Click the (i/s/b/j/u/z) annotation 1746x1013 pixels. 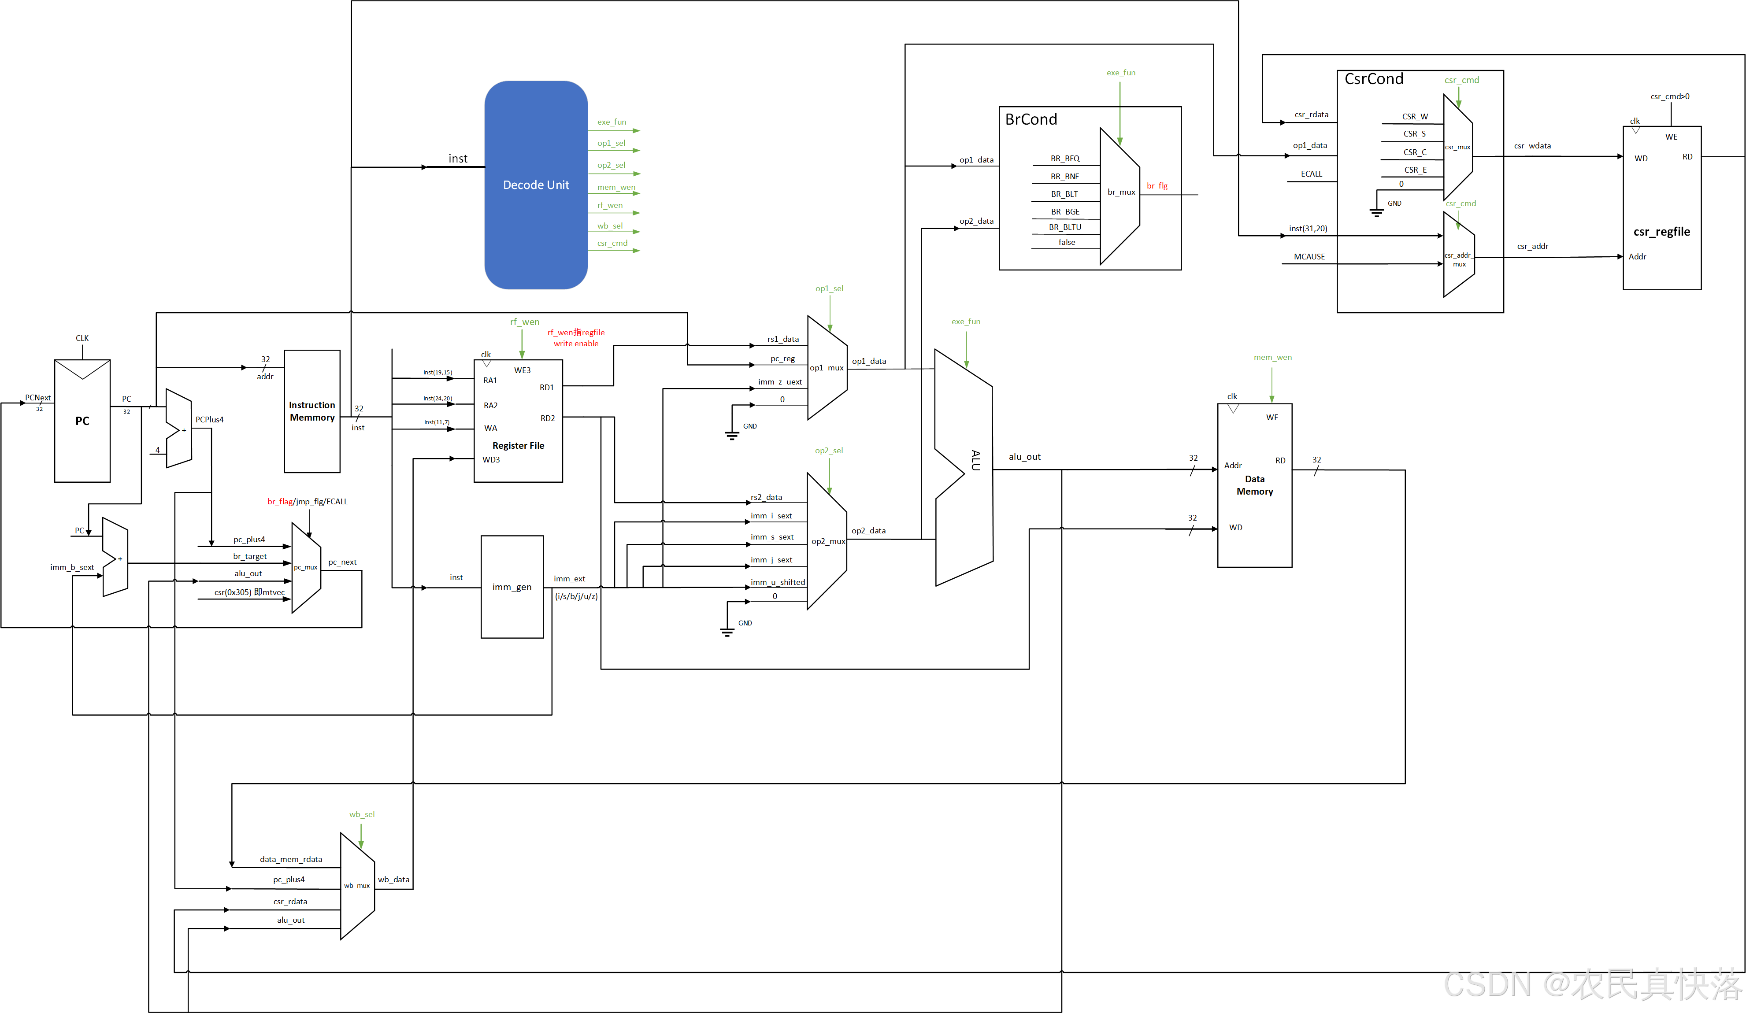pos(576,596)
